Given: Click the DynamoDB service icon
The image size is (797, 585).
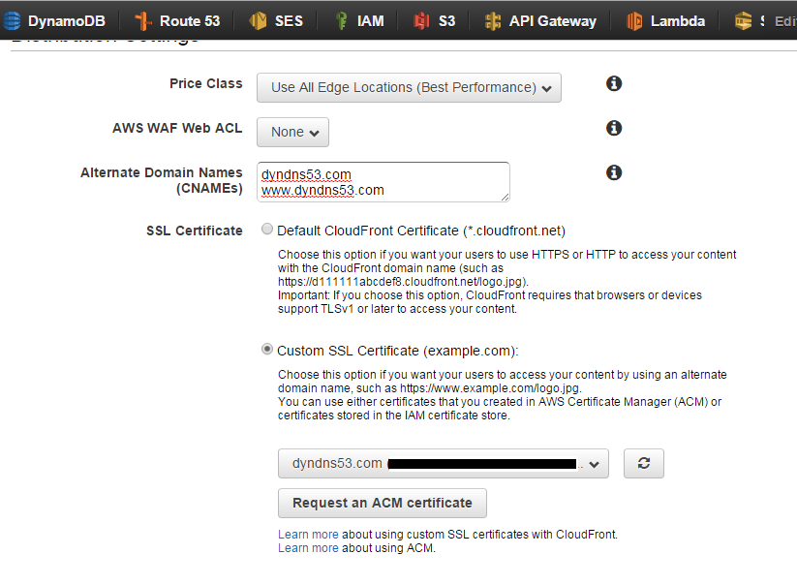Looking at the screenshot, I should (11, 20).
